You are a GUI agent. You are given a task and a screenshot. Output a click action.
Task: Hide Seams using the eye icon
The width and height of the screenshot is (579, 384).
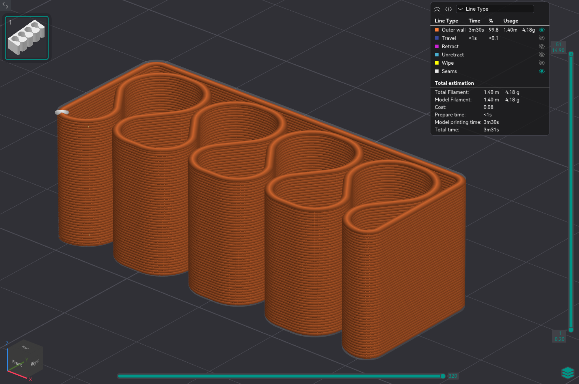pos(542,71)
